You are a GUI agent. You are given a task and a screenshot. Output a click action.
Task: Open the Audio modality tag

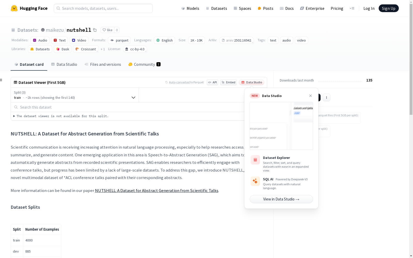(40, 40)
